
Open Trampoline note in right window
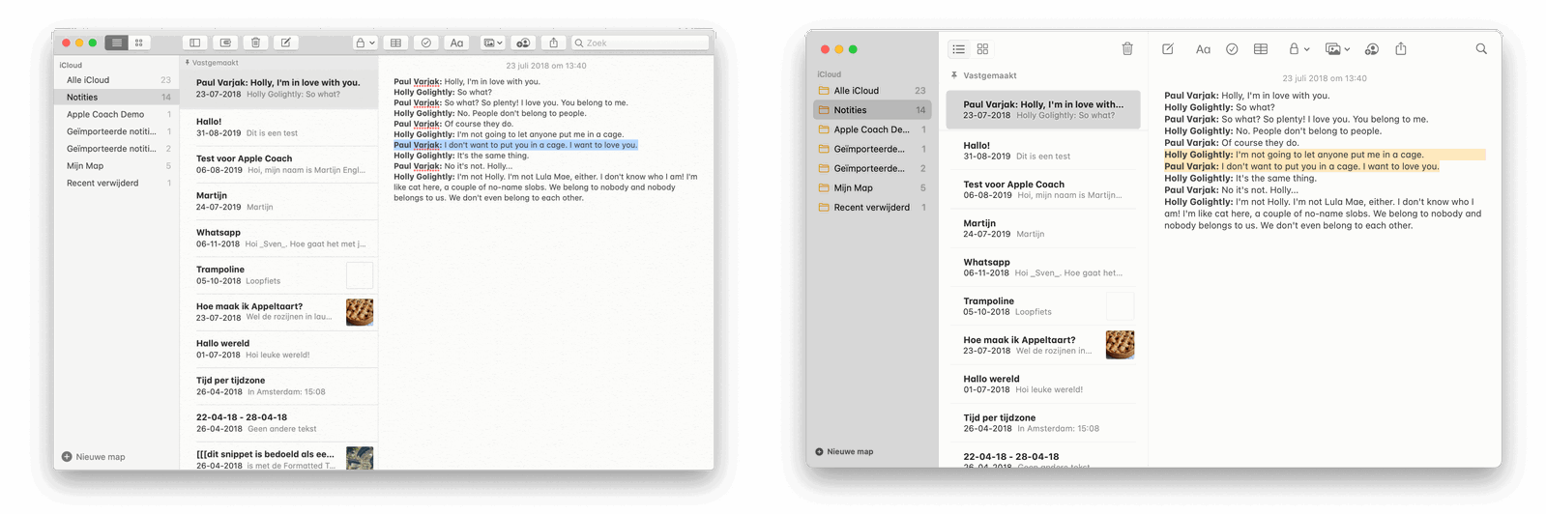[1043, 306]
